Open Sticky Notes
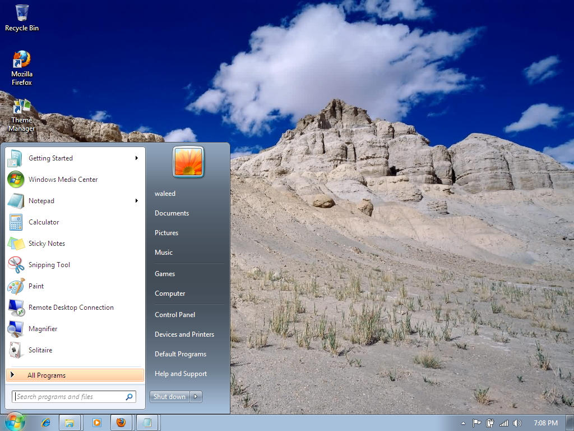The width and height of the screenshot is (574, 431). click(47, 243)
